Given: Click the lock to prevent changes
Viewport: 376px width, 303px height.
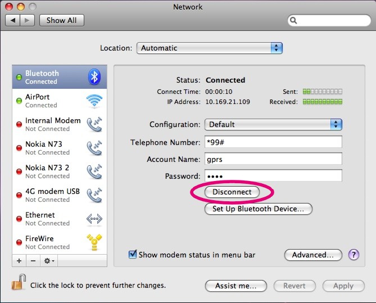Looking at the screenshot, I should pyautogui.click(x=19, y=282).
